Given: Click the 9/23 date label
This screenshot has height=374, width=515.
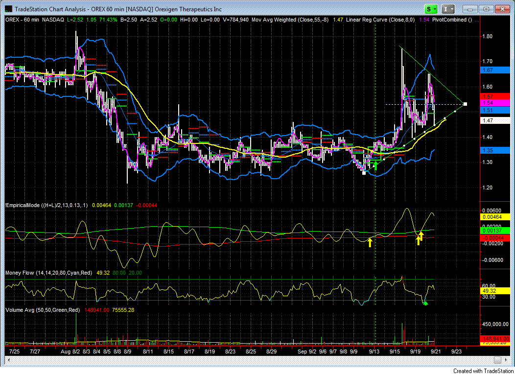Looking at the screenshot, I should coord(456,351).
